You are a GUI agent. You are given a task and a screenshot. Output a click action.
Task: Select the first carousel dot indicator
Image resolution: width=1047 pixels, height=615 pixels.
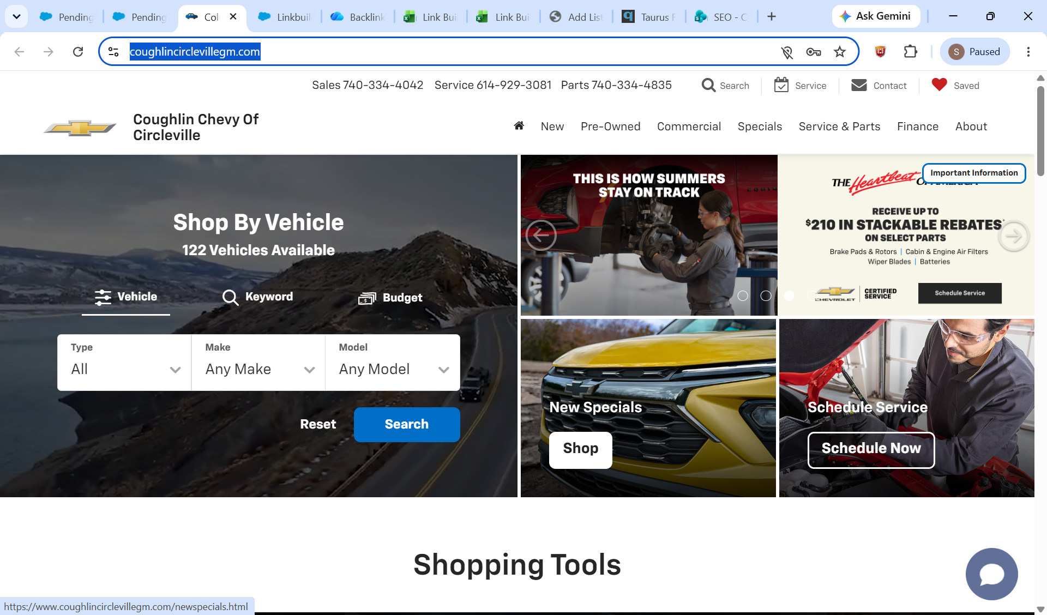[743, 296]
